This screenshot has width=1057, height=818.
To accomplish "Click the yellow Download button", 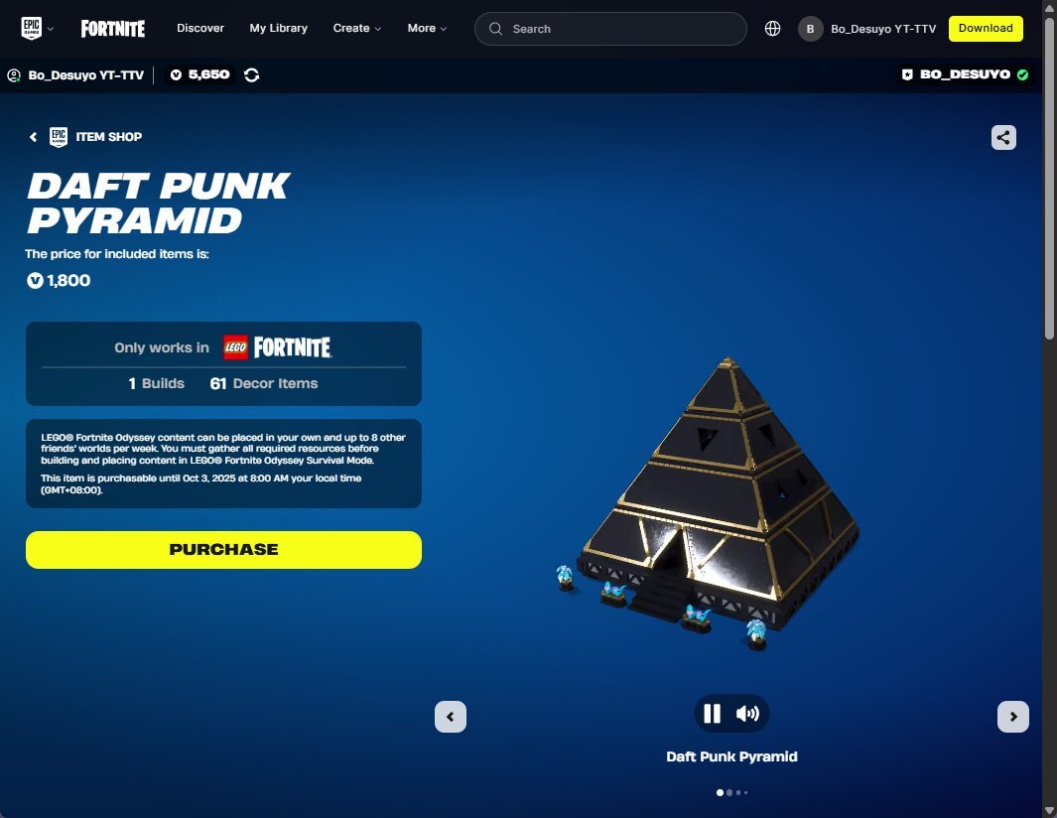I will [x=986, y=29].
